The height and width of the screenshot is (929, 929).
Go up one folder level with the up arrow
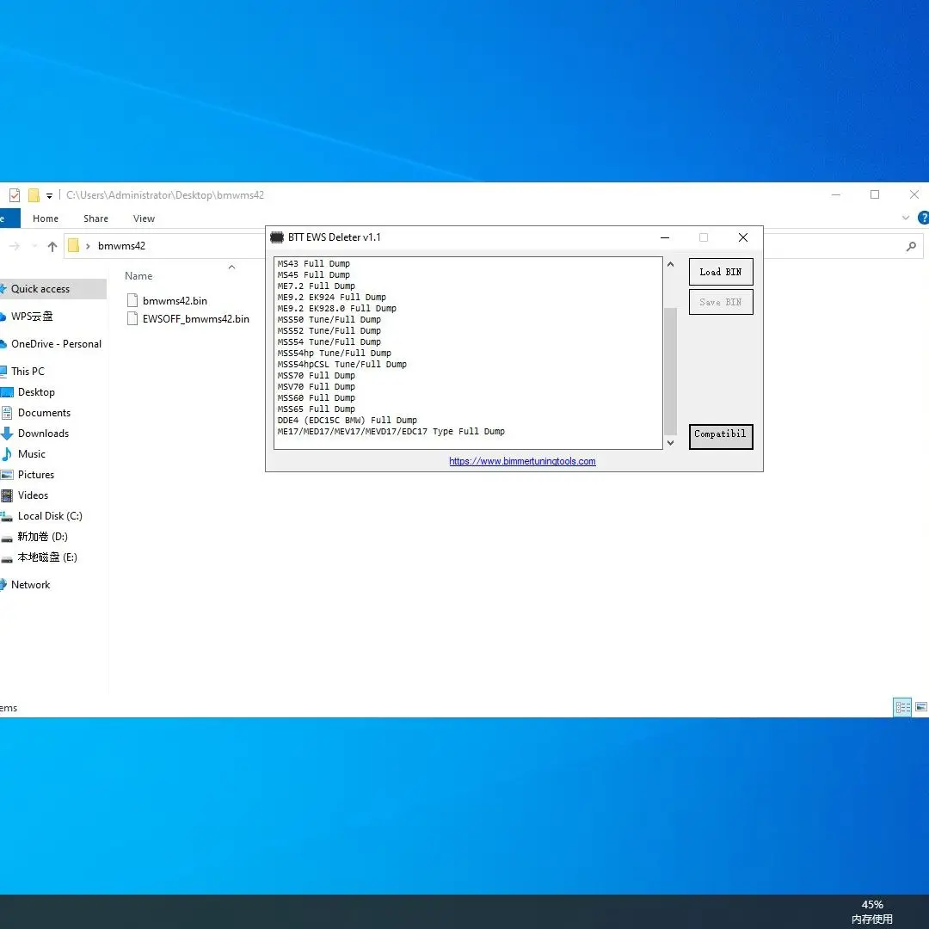click(52, 247)
